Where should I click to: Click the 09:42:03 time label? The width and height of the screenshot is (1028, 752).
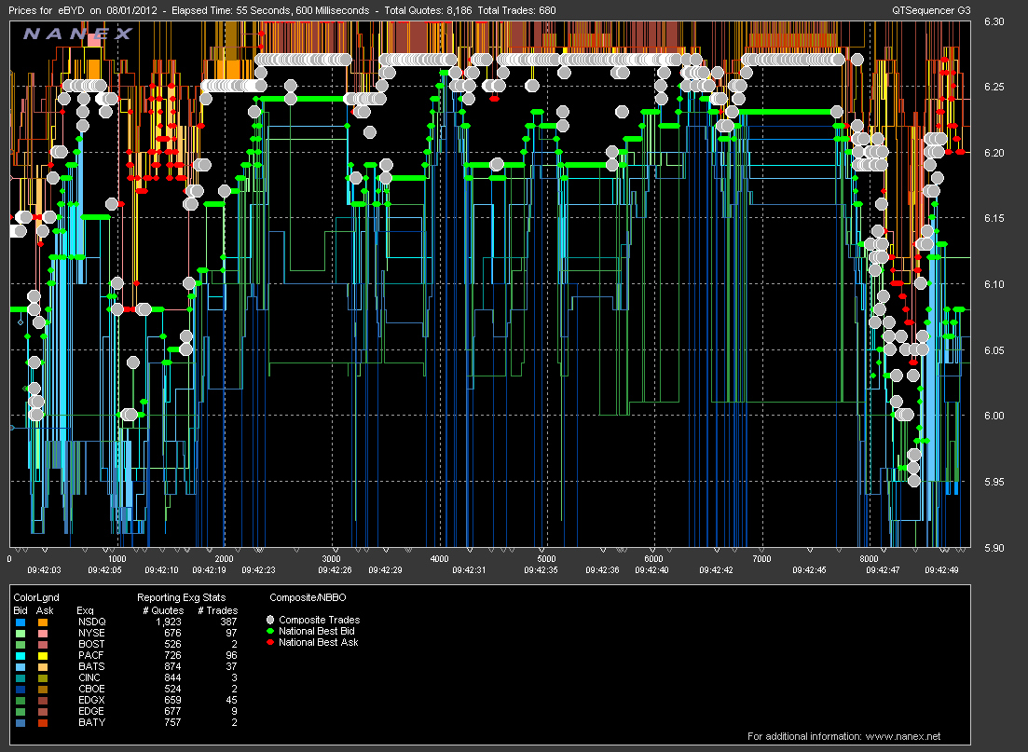click(44, 569)
